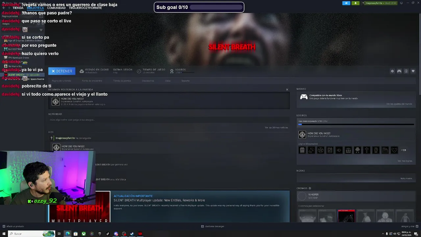Click the Xbox controller compatibility icon

[x=304, y=97]
